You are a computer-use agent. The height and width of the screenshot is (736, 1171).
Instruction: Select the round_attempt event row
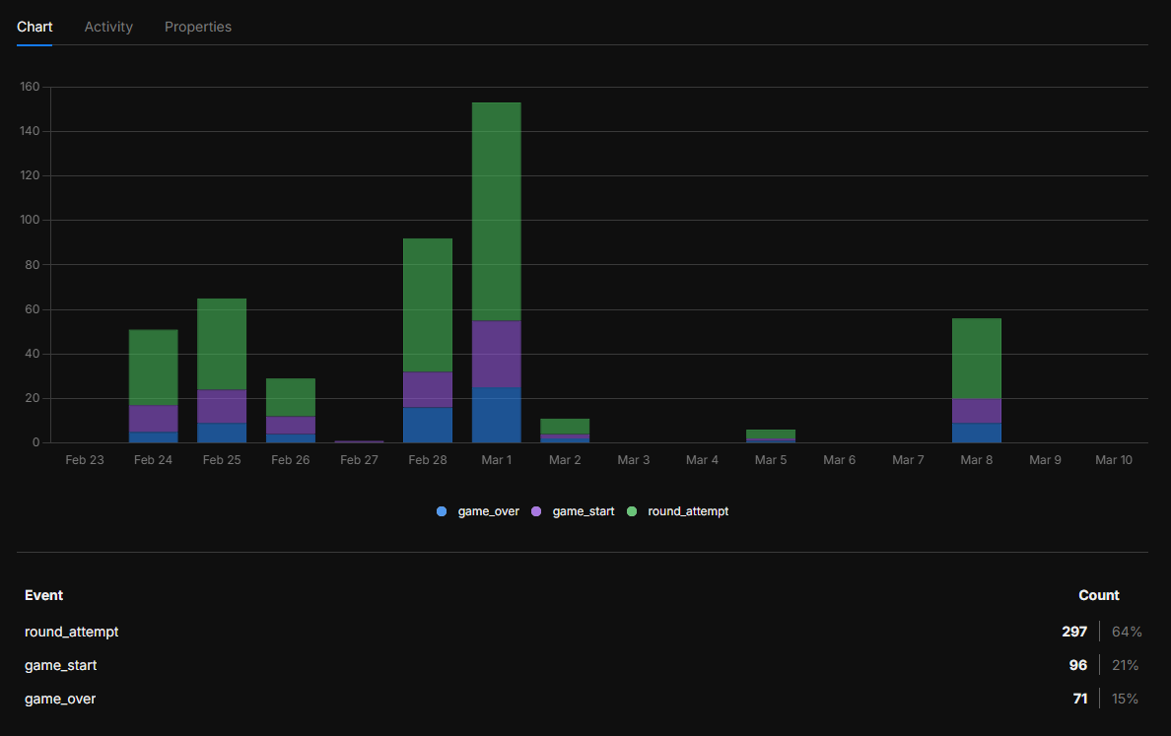[72, 632]
